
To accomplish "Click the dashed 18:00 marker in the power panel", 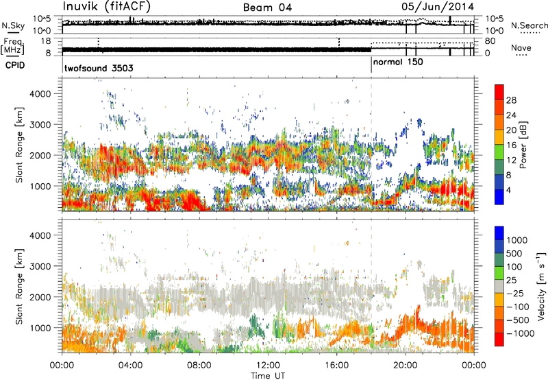I will (371, 145).
